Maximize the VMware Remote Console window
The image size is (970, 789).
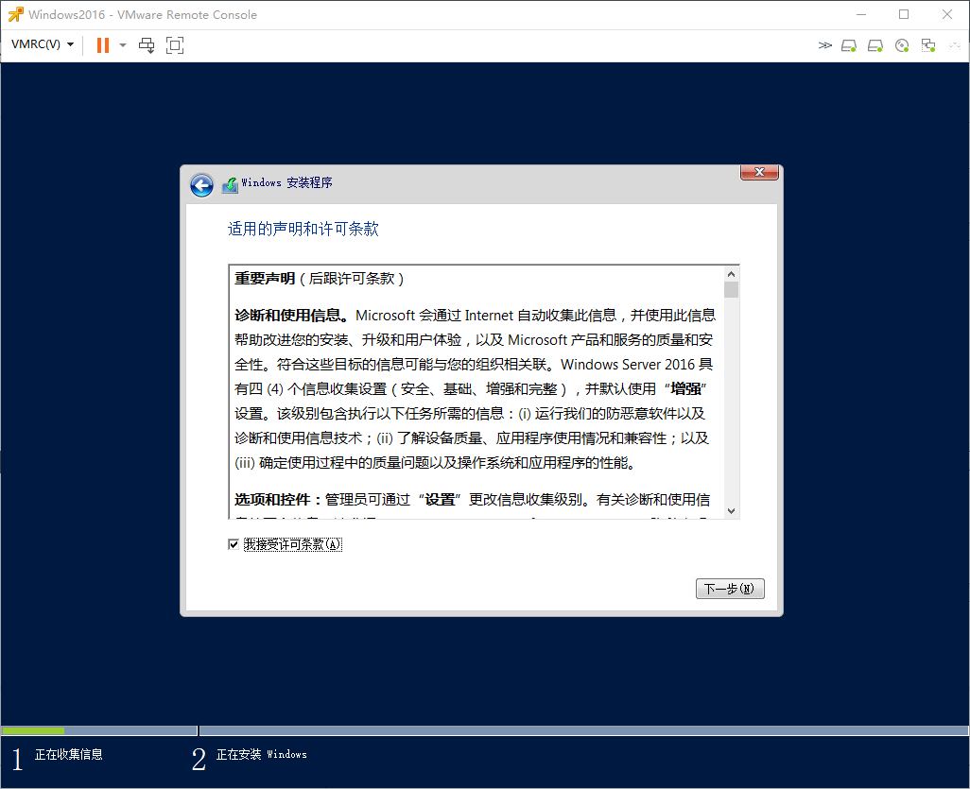coord(904,14)
